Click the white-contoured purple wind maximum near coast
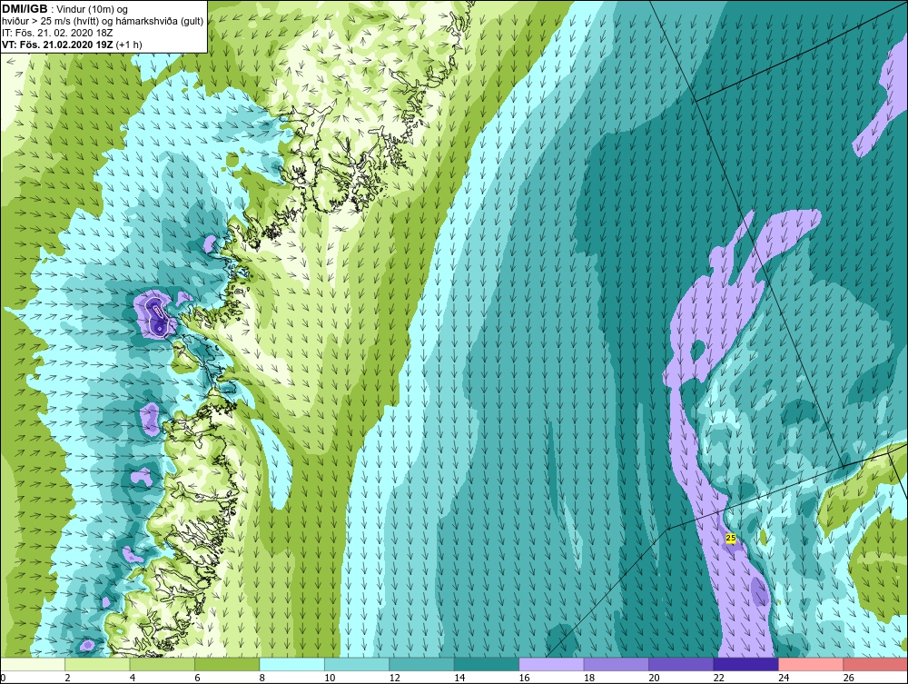Image resolution: width=908 pixels, height=684 pixels. click(157, 315)
